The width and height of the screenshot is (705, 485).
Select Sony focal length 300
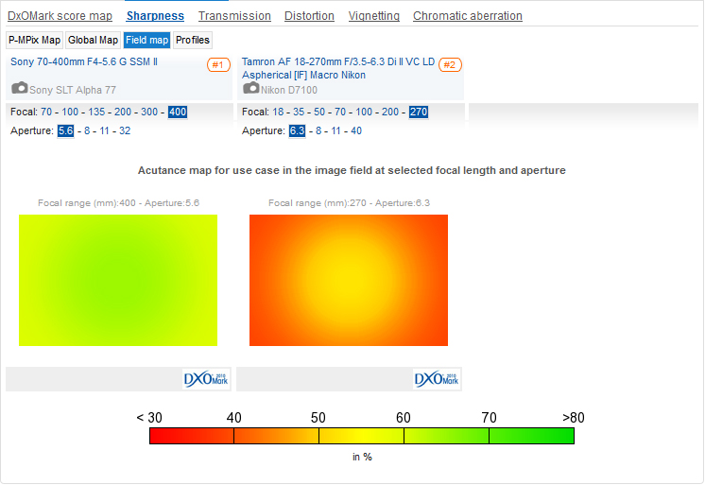[x=149, y=112]
